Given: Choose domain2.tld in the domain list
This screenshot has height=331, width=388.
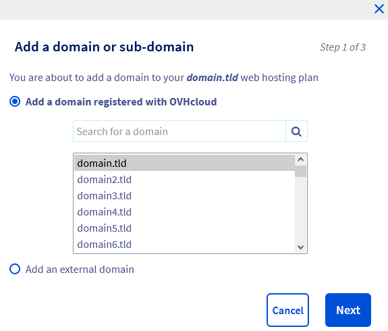Looking at the screenshot, I should coord(185,180).
